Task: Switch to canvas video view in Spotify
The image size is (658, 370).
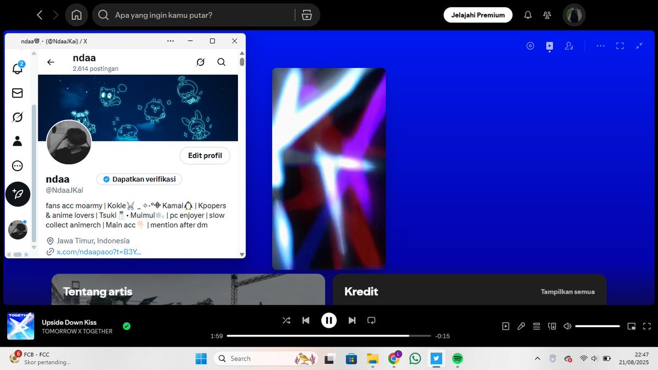Action: pyautogui.click(x=549, y=46)
